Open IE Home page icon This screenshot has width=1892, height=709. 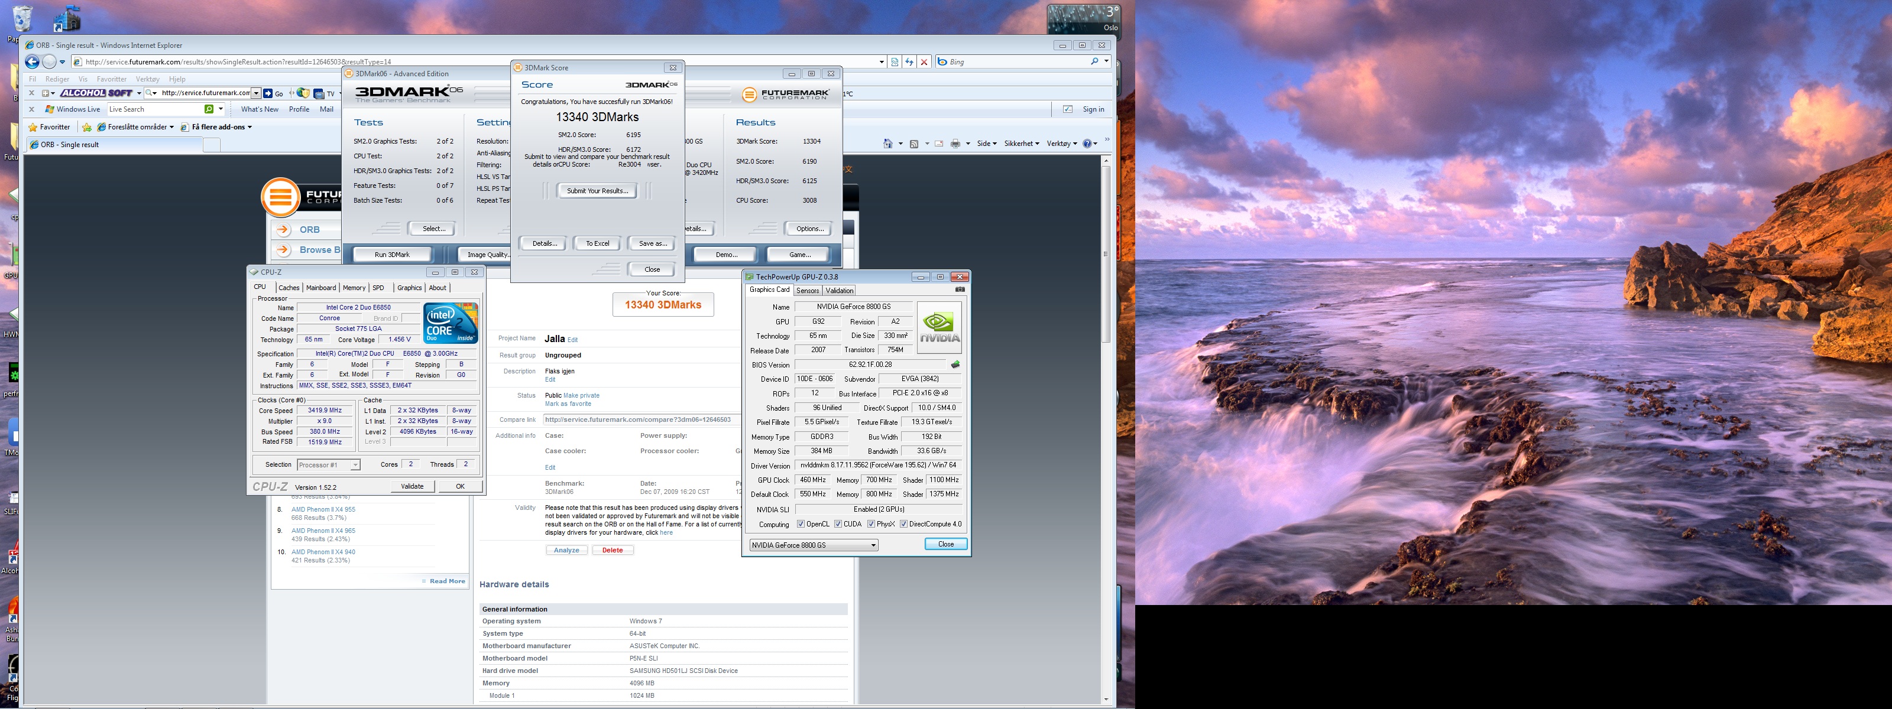(x=888, y=144)
